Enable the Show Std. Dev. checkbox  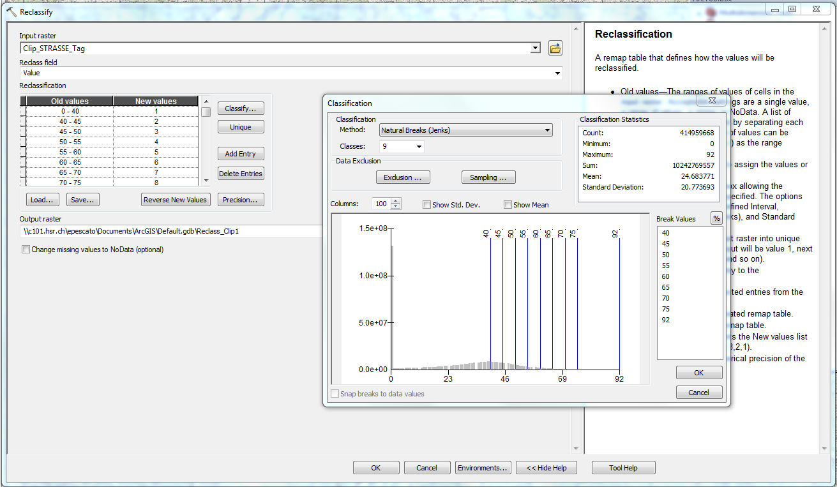(x=426, y=205)
